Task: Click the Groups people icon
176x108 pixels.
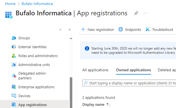Action: pos(14,38)
